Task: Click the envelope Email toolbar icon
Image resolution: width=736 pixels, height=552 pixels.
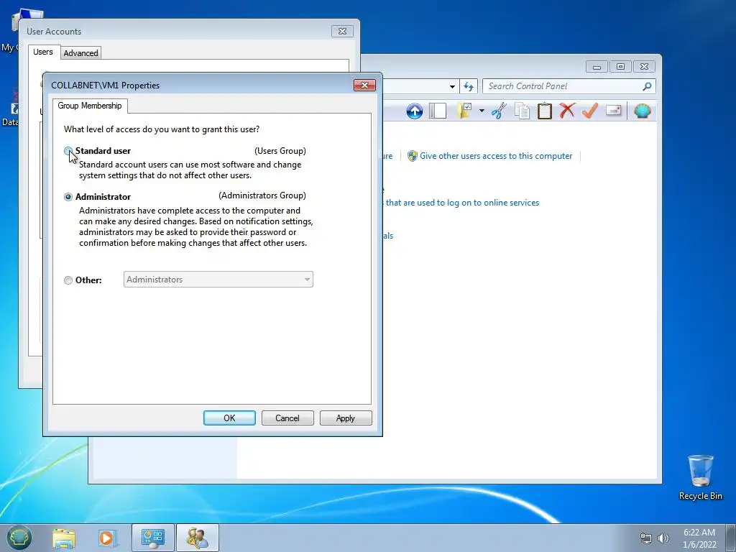Action: click(614, 111)
